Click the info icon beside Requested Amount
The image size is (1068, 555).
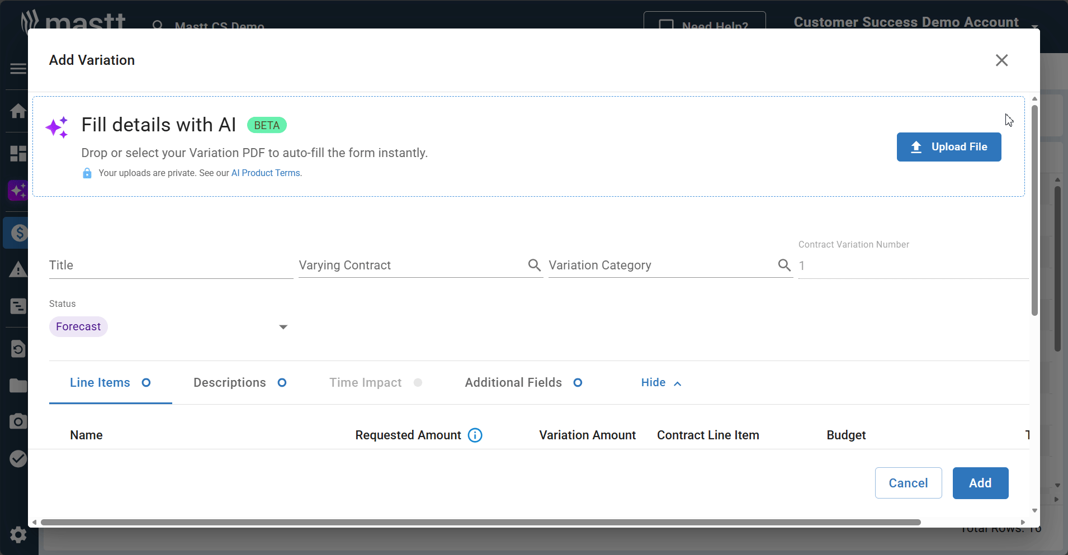pos(475,435)
